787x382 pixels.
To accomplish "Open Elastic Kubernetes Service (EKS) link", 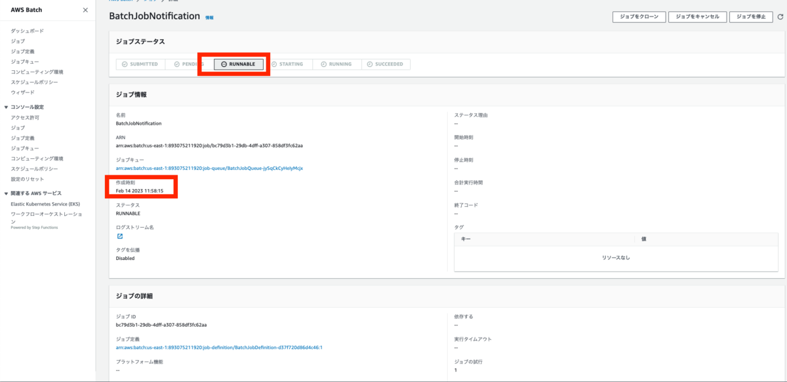I will coord(45,204).
